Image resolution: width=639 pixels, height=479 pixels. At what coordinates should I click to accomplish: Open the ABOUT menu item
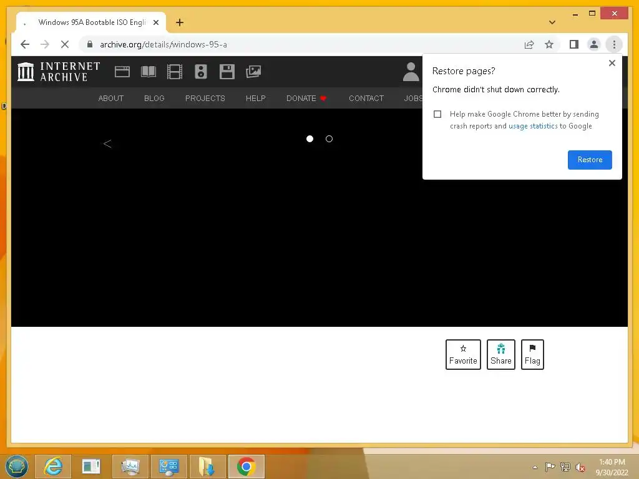coord(111,98)
